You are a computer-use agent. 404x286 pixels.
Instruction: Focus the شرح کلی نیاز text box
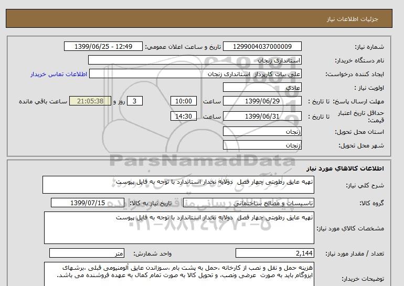[178, 185]
